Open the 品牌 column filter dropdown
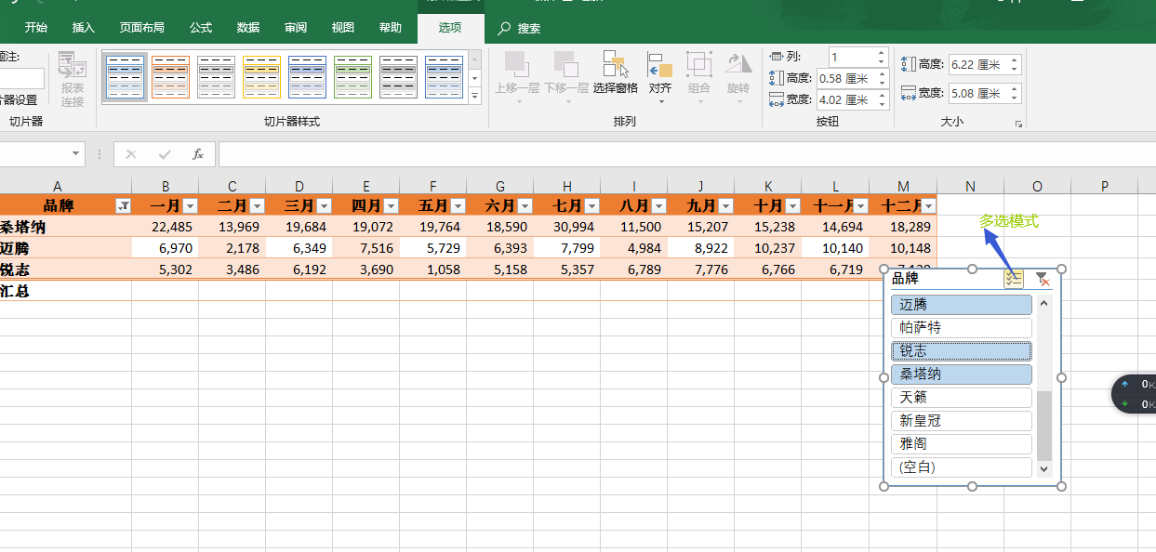Viewport: 1156px width, 552px height. point(123,205)
